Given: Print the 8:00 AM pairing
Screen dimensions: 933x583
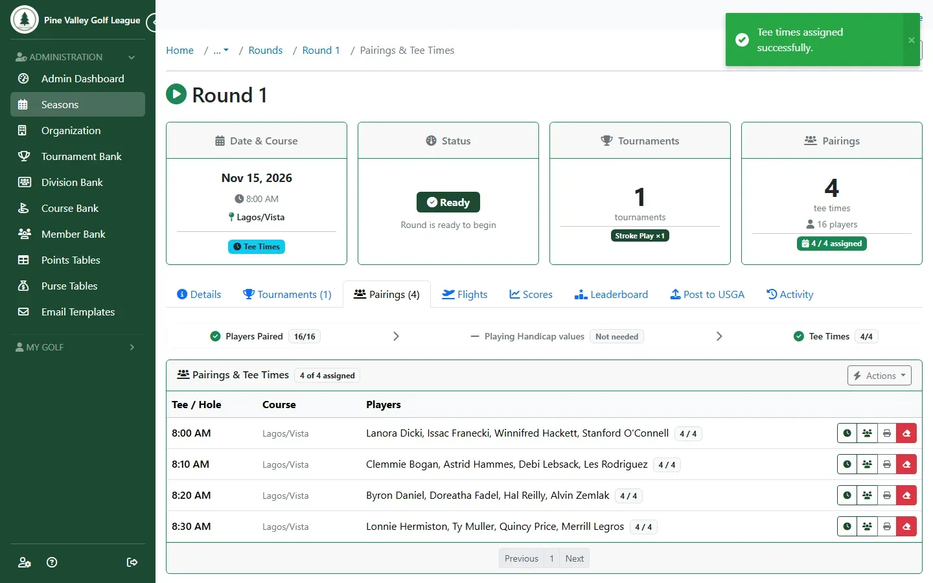Looking at the screenshot, I should click(887, 433).
